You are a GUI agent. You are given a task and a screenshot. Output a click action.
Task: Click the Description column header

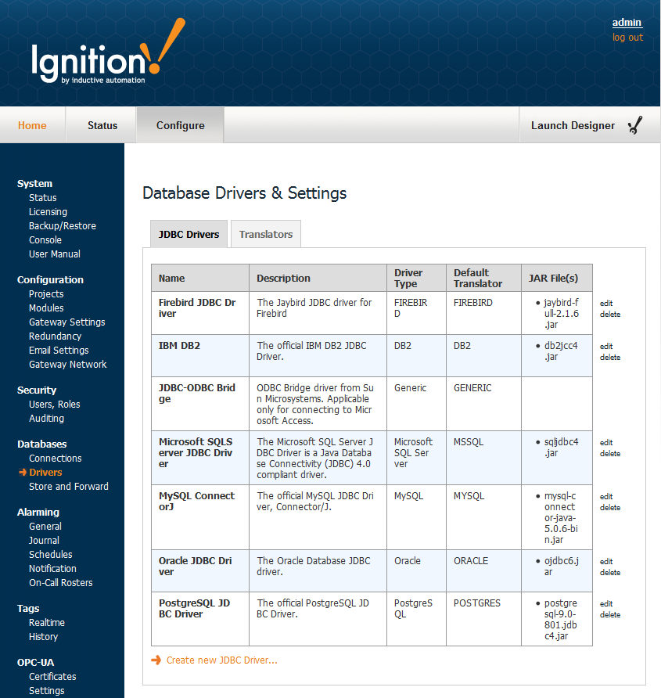(x=318, y=279)
